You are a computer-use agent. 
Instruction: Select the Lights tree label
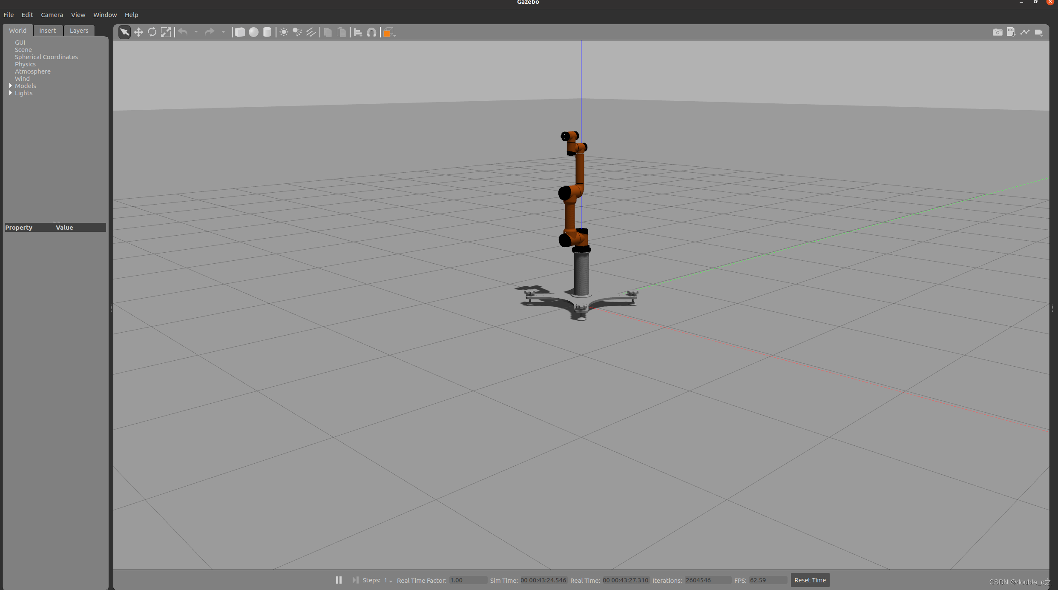tap(23, 93)
